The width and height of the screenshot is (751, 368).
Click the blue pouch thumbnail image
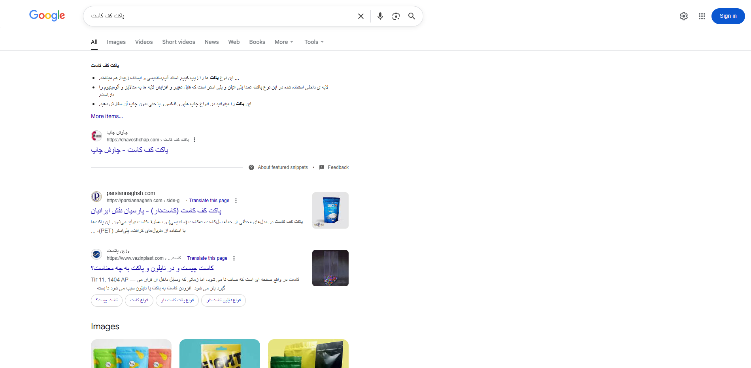point(330,210)
